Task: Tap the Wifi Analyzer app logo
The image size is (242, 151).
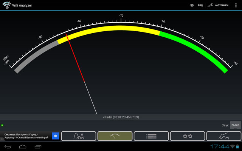Action: tap(7, 5)
